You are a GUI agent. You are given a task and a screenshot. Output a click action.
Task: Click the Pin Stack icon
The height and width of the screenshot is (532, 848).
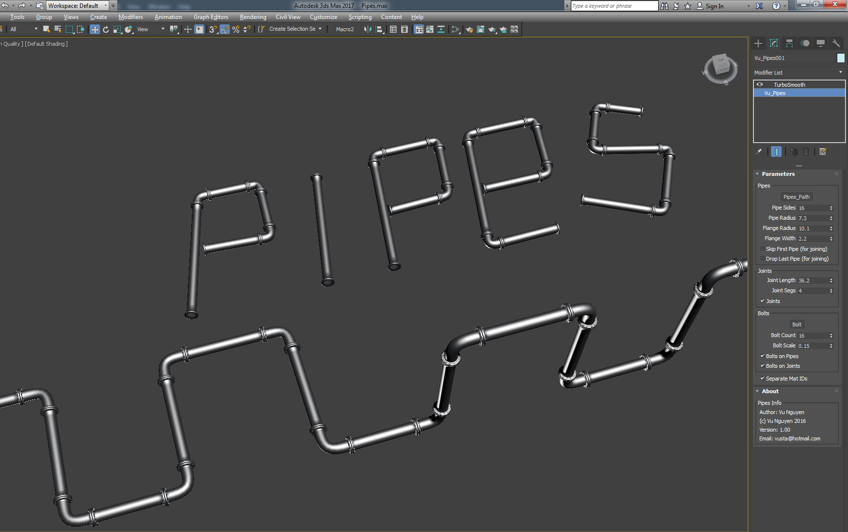tap(759, 152)
